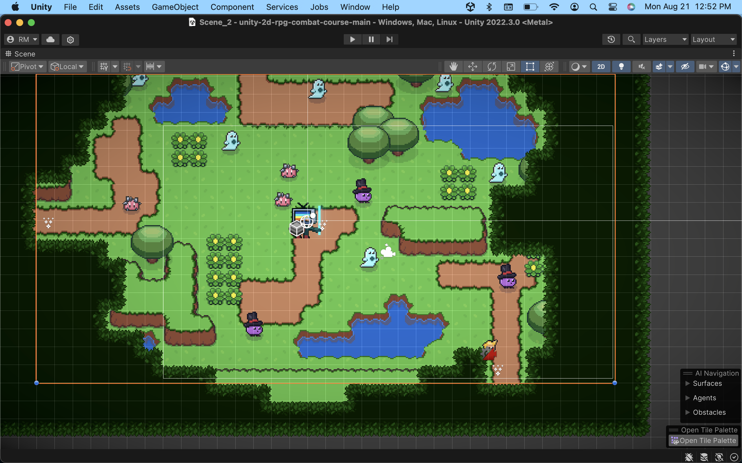The height and width of the screenshot is (463, 742).
Task: Change handle orientation via the Local dropdown
Action: tap(67, 67)
